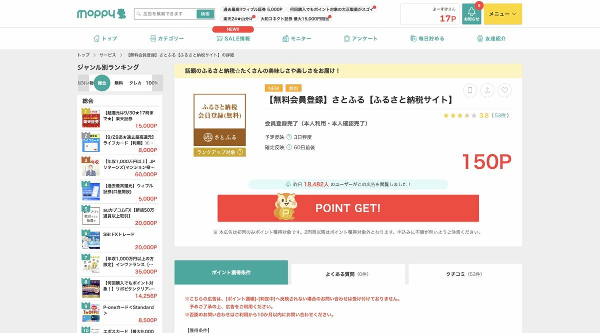
Task: Focus the 広告を検索できます search field
Action: pyautogui.click(x=166, y=14)
